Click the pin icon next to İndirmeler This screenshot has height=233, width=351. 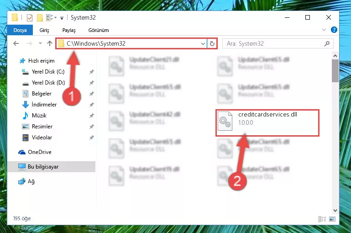(x=92, y=105)
